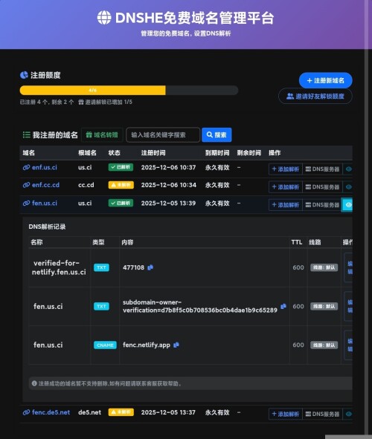Copy the fenc.netlify.app CNAME value

click(176, 345)
